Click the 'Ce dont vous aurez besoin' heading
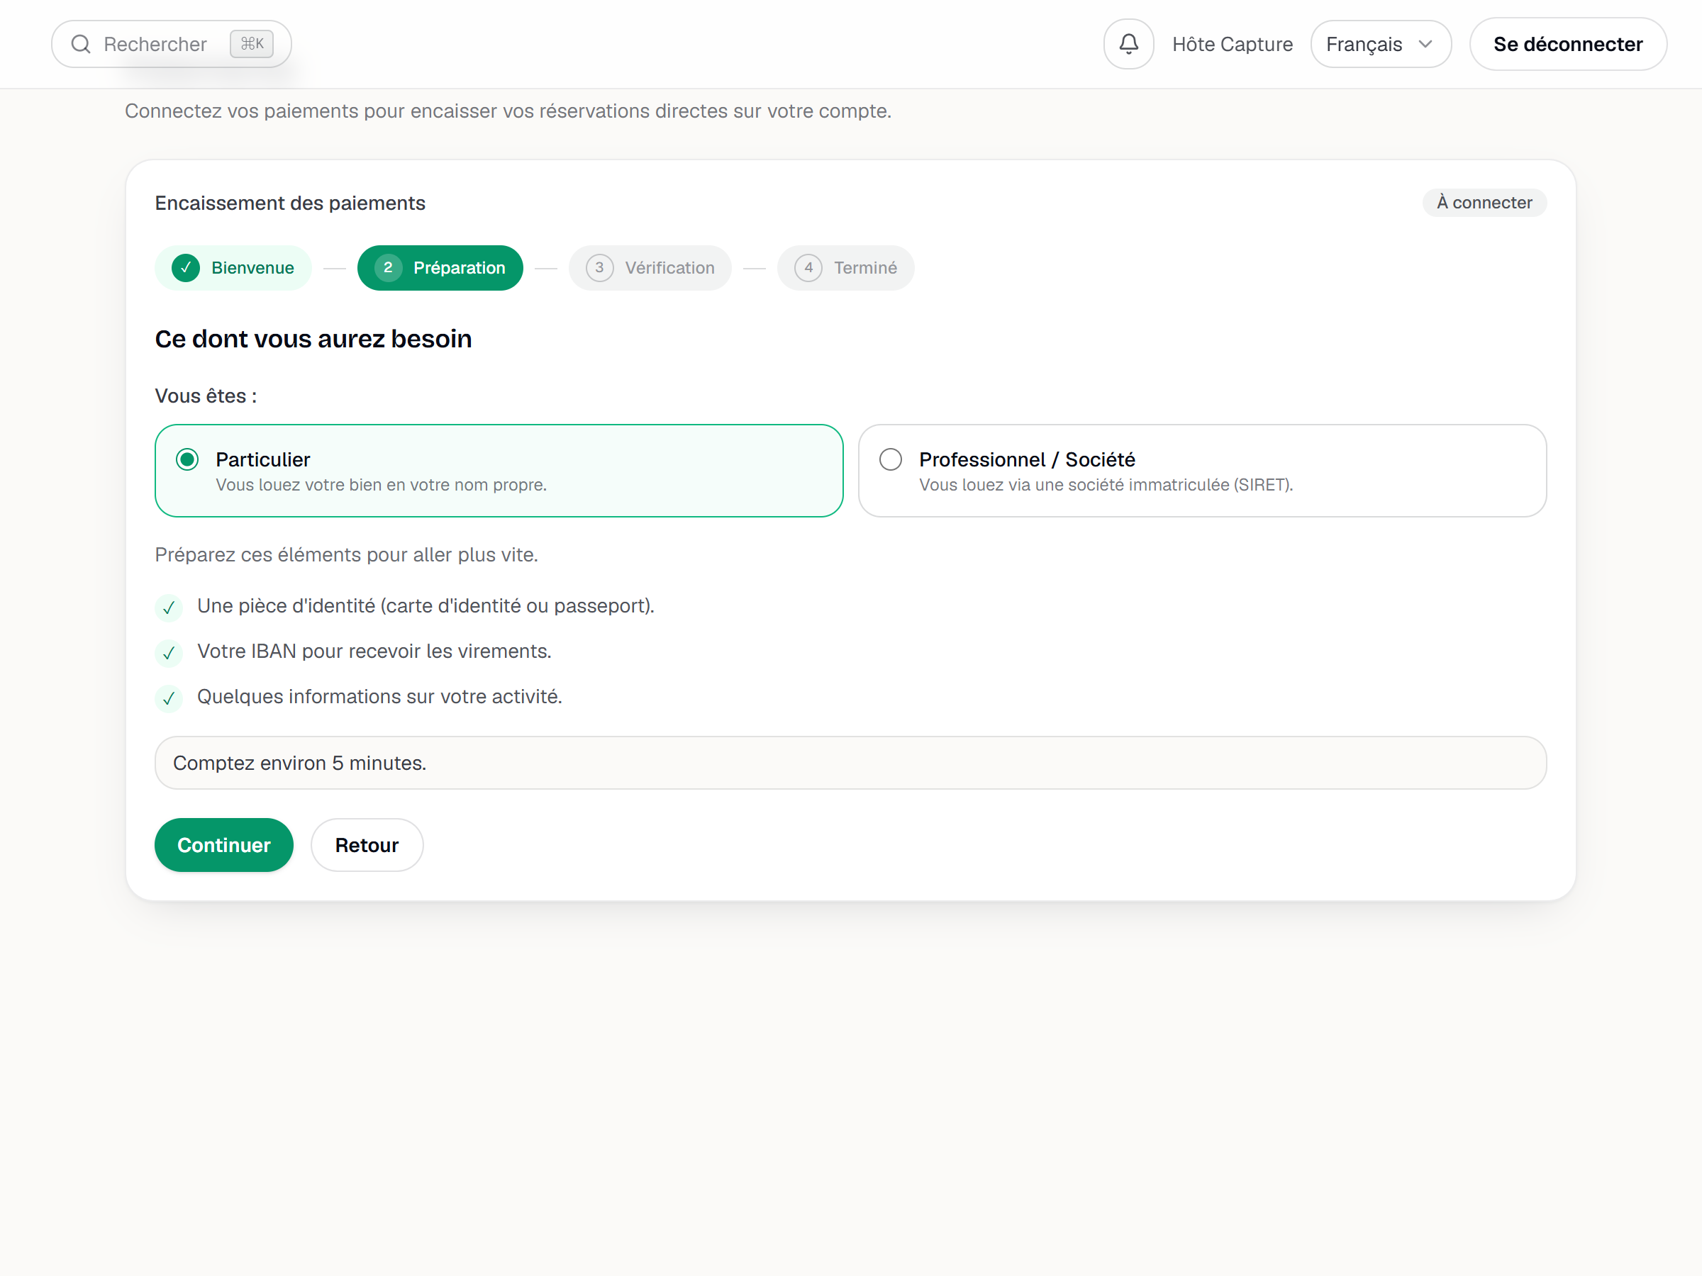Image resolution: width=1702 pixels, height=1276 pixels. [x=313, y=338]
